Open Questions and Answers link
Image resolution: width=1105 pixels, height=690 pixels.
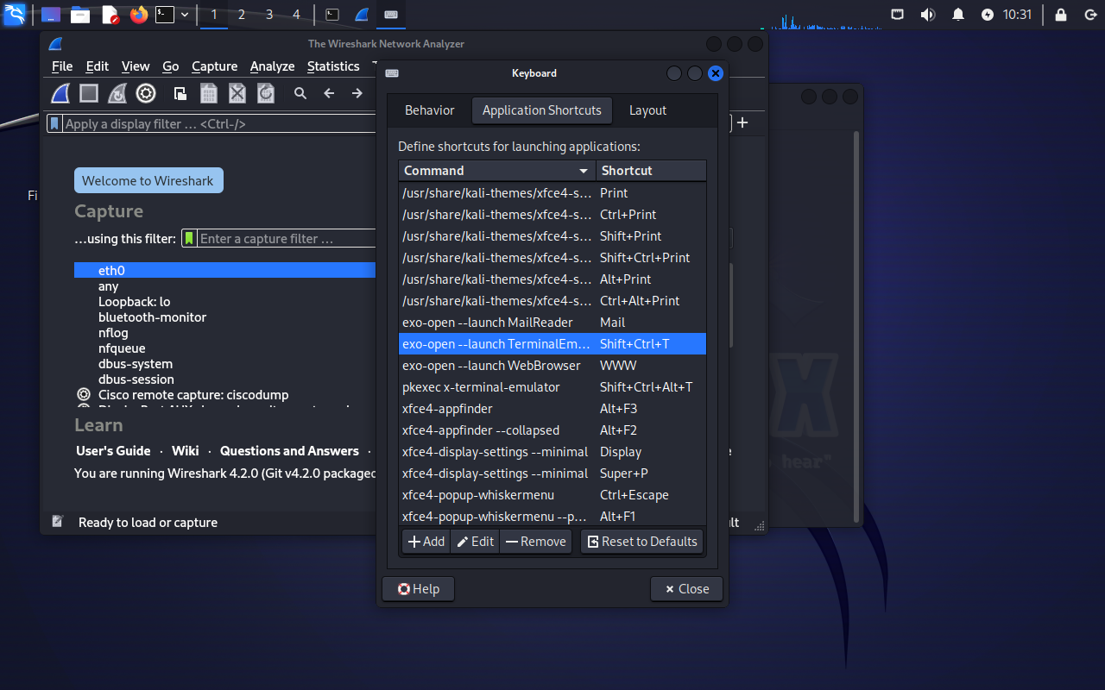pos(289,451)
